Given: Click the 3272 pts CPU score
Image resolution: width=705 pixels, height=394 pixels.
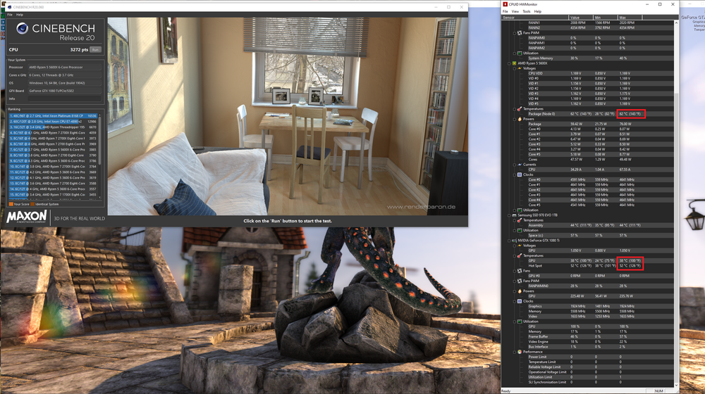Looking at the screenshot, I should coord(79,49).
